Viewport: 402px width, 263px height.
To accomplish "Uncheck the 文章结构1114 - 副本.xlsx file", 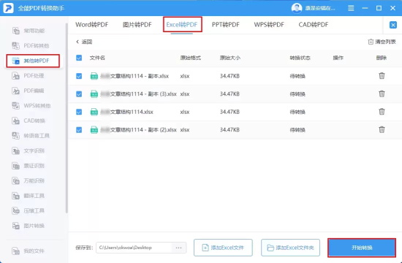I will coord(79,76).
